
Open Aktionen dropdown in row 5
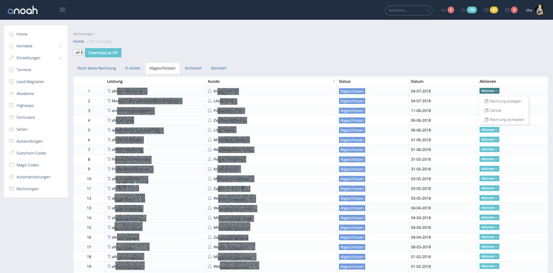pyautogui.click(x=489, y=130)
